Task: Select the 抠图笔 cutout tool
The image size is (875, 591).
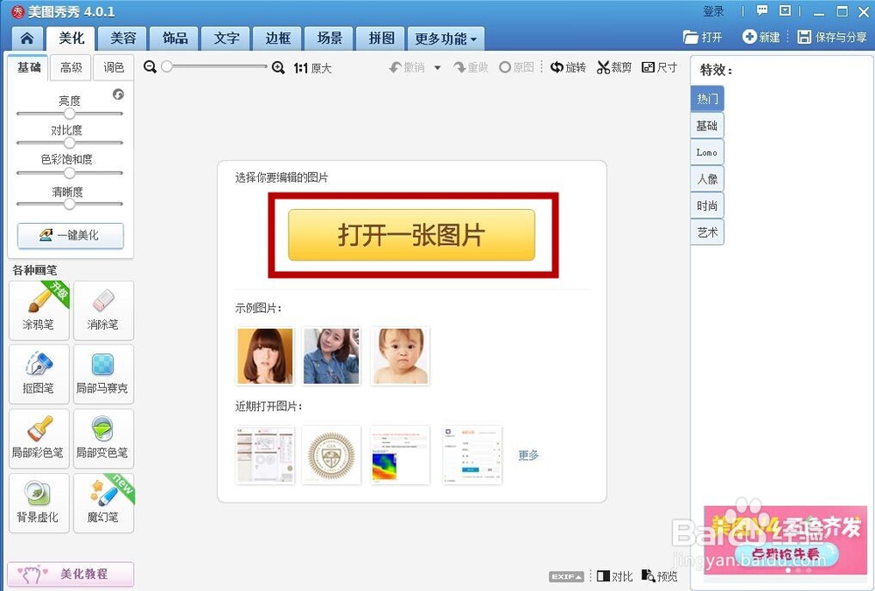Action: (x=39, y=374)
